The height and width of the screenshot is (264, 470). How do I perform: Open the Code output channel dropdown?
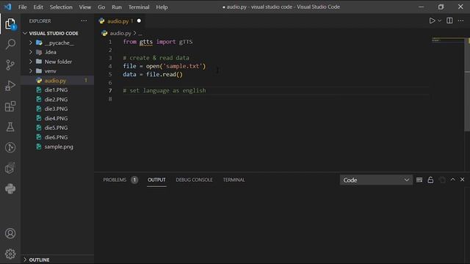(x=376, y=180)
